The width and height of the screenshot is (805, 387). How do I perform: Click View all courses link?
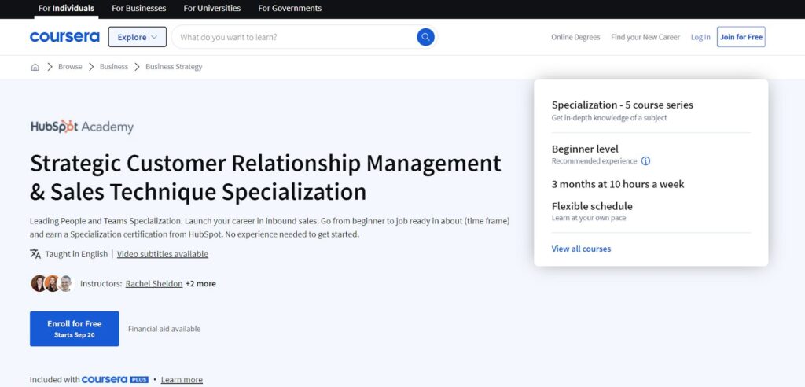point(581,249)
